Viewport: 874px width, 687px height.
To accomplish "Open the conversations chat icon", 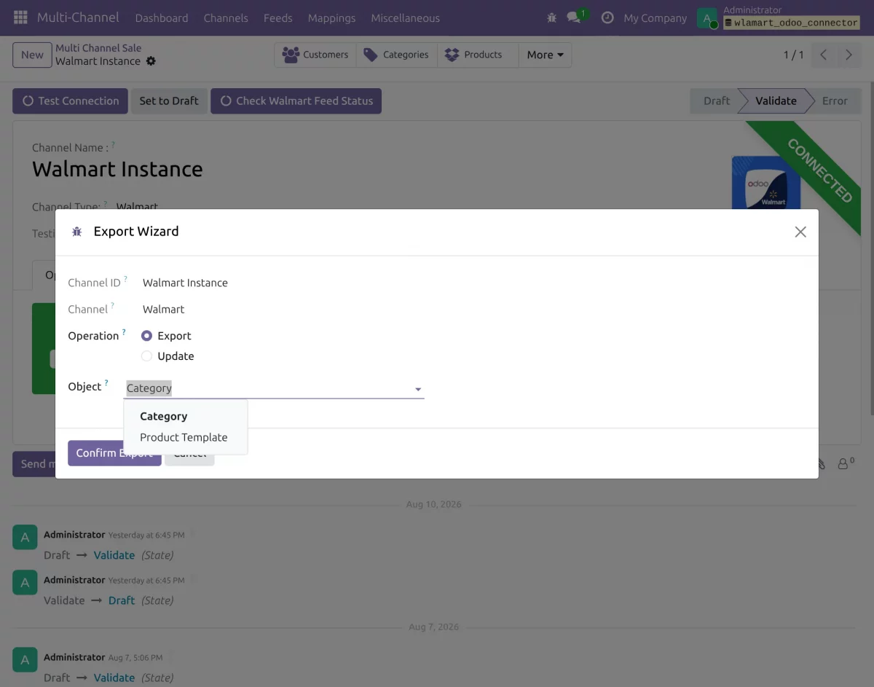I will pyautogui.click(x=575, y=17).
